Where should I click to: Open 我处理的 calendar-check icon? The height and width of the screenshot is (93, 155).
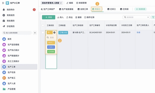coord(4,21)
